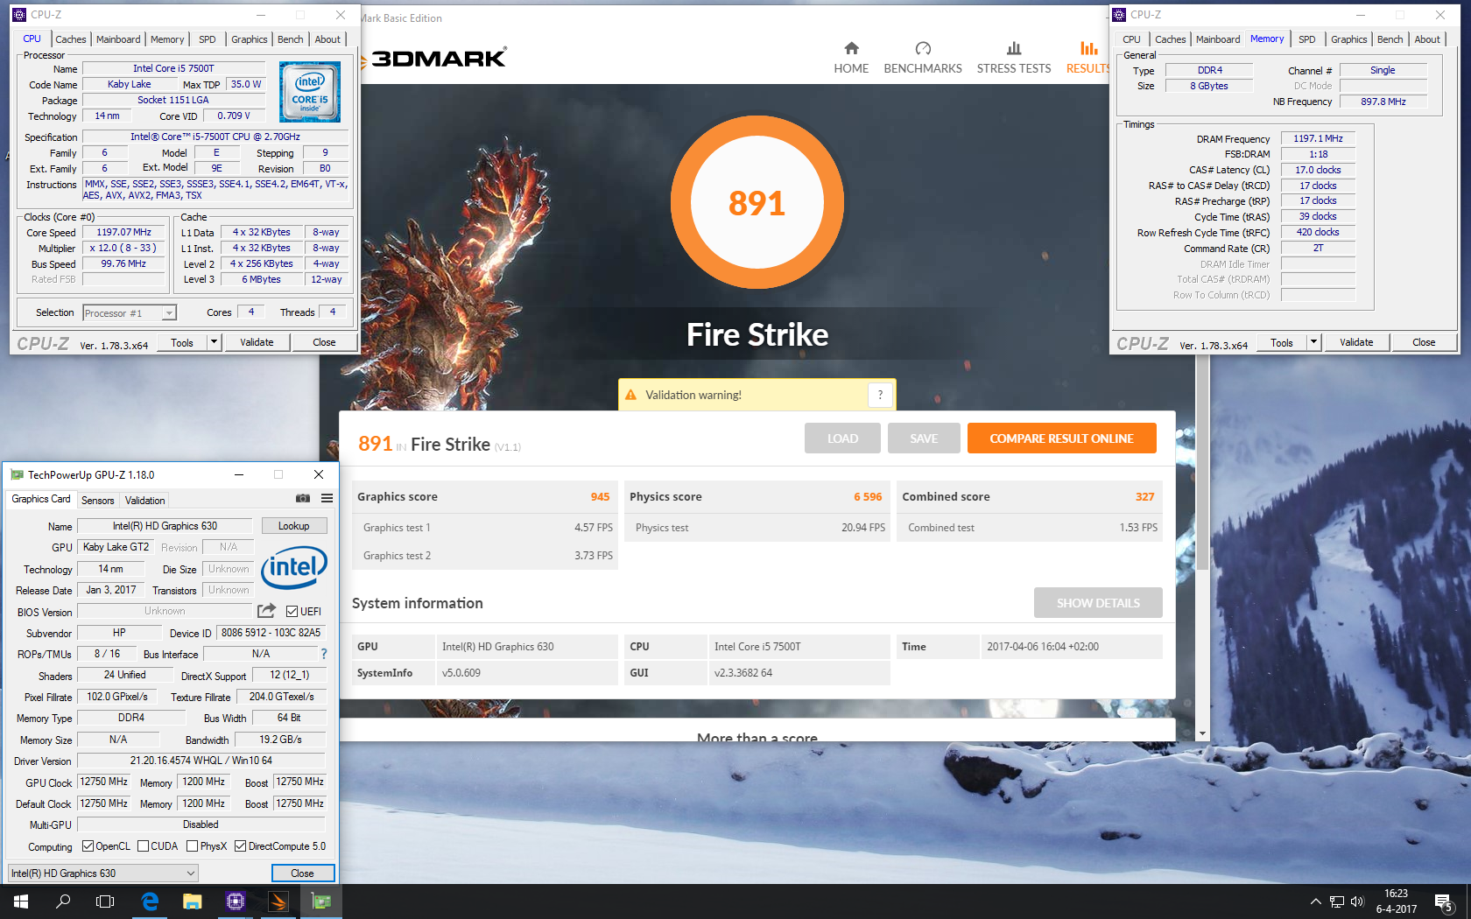Image resolution: width=1471 pixels, height=919 pixels.
Task: Open the Intel HD Graphics 630 GPU selector
Action: [x=103, y=873]
